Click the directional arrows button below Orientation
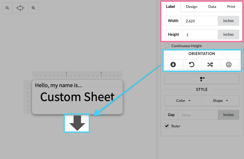The height and width of the screenshot is (159, 244). click(202, 78)
